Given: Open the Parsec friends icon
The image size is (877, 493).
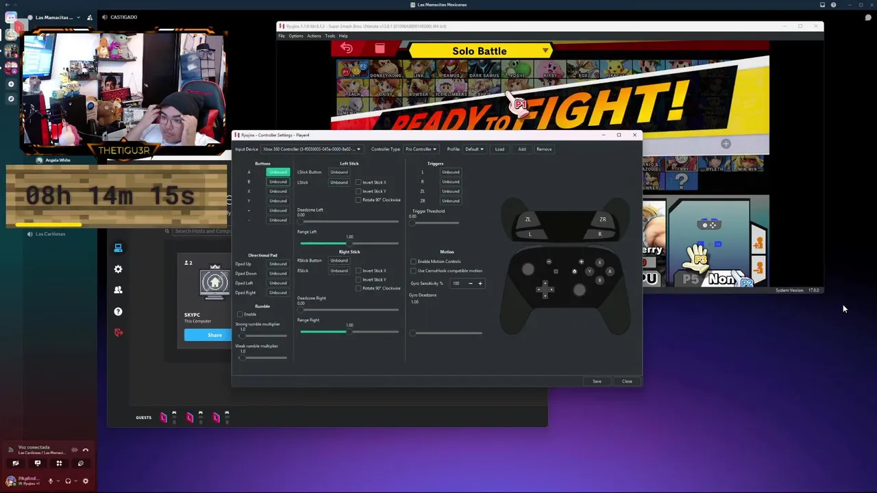Looking at the screenshot, I should click(118, 290).
